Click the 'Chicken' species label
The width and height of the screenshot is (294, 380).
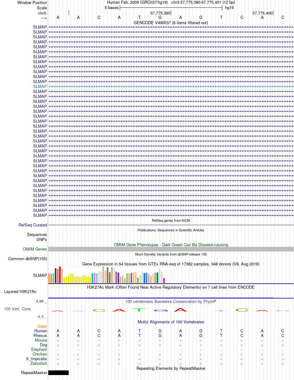point(40,354)
